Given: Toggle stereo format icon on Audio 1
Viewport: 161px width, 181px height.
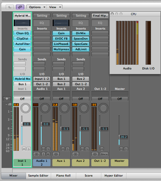Looking at the screenshot, I should pos(36,154).
